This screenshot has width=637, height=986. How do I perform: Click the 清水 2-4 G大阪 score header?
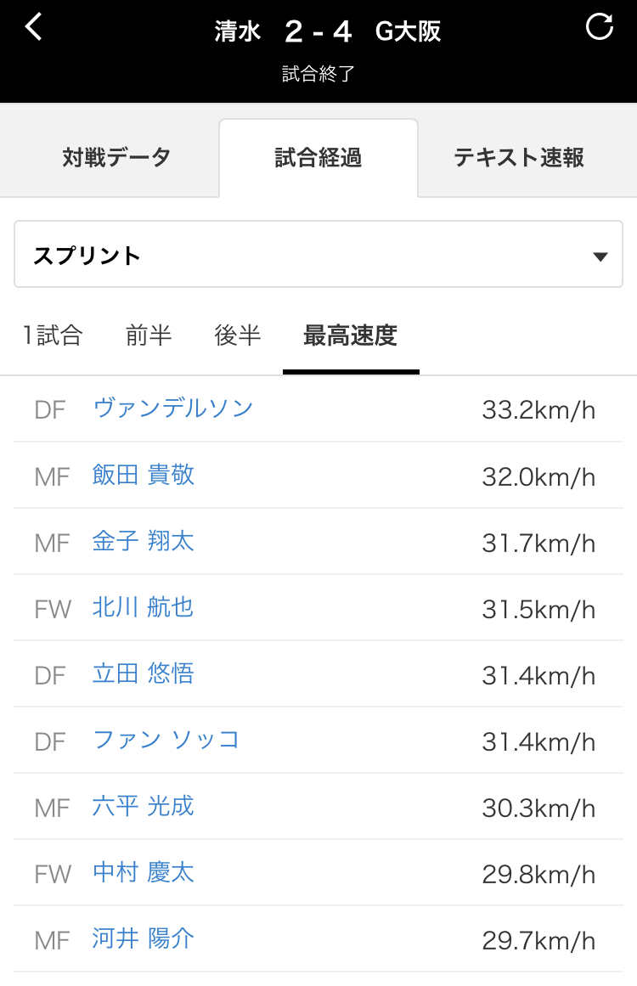pos(327,32)
